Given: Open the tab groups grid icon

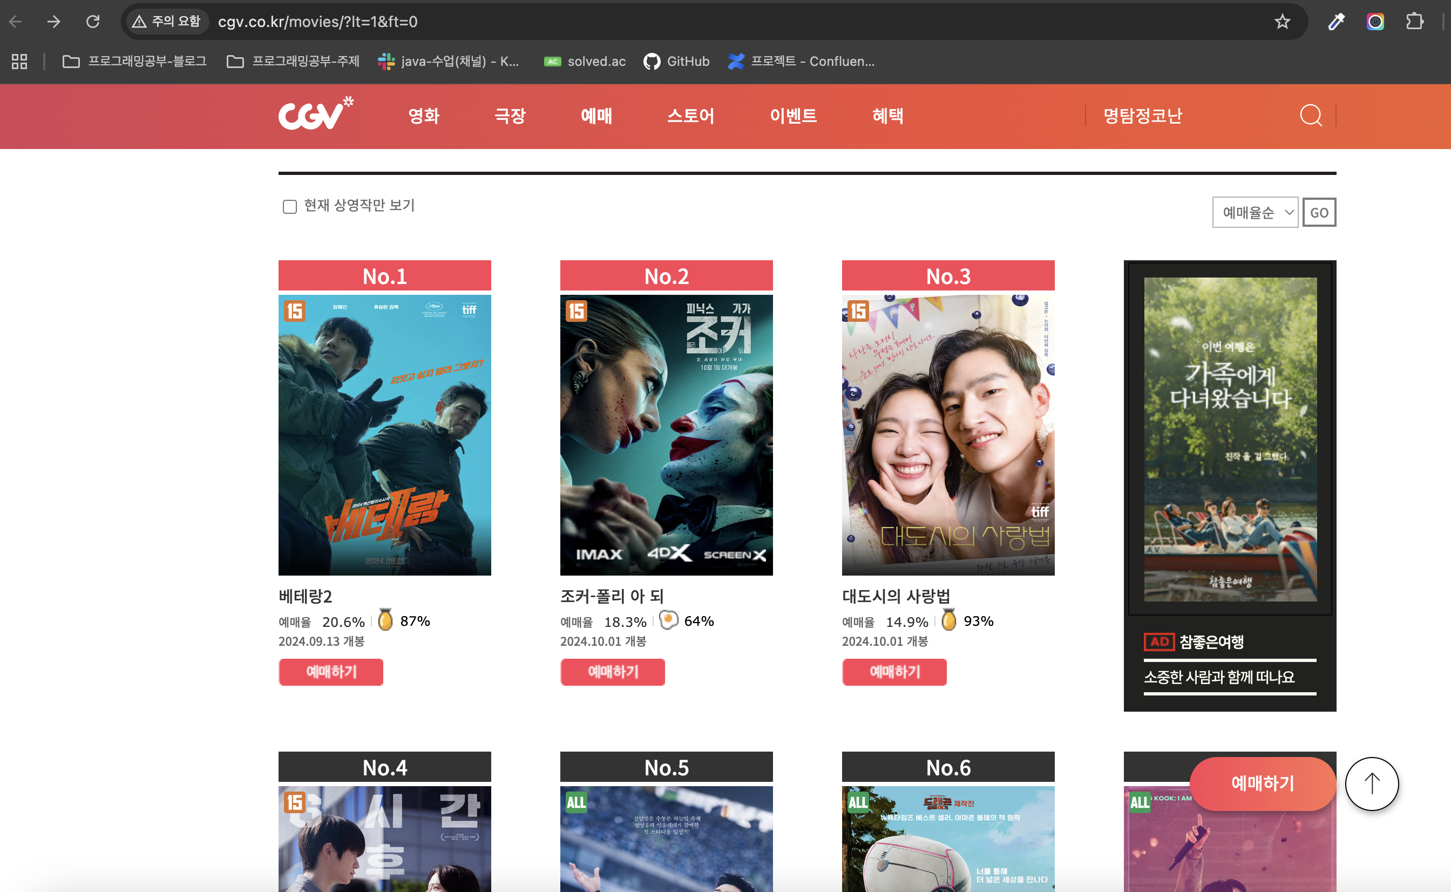Looking at the screenshot, I should (x=19, y=62).
